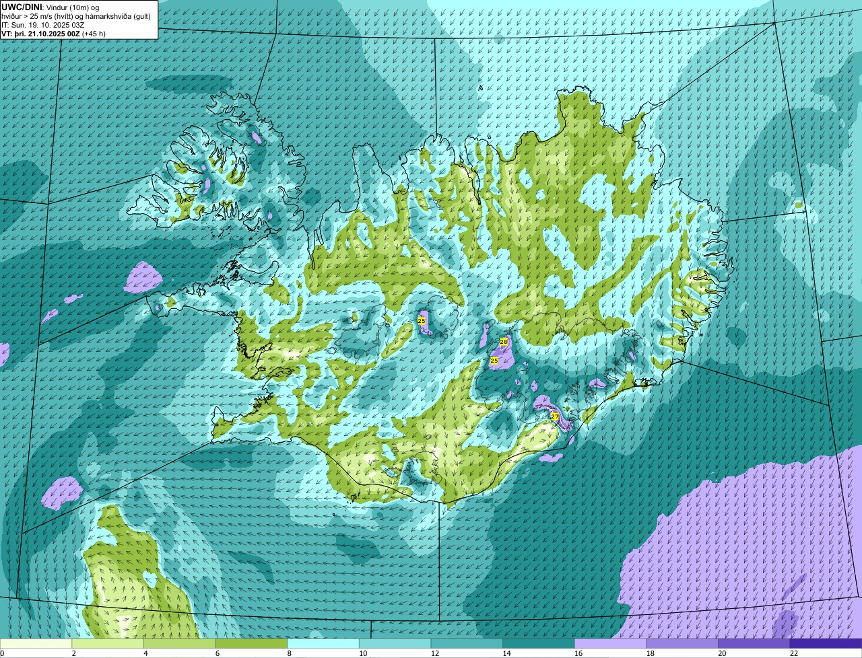Click the legend tick label 8
Viewport: 862px width, 658px height.
[x=289, y=653]
